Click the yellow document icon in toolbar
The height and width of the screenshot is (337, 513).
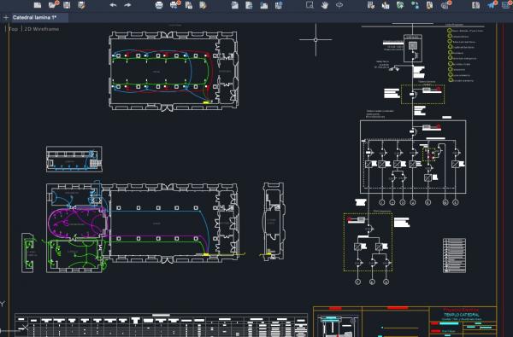[x=429, y=5]
